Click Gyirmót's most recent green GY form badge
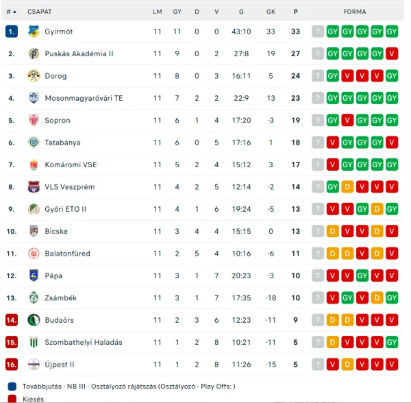The image size is (411, 403). coord(332,32)
